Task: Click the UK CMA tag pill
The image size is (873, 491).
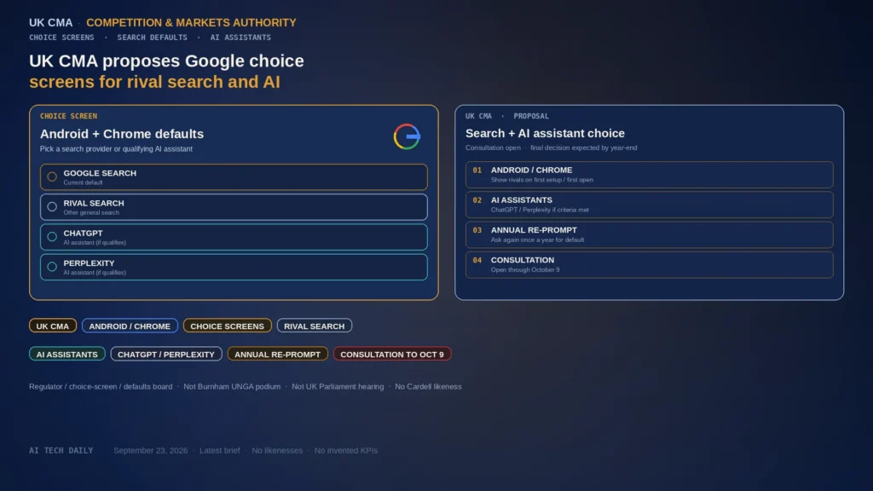Action: [53, 326]
